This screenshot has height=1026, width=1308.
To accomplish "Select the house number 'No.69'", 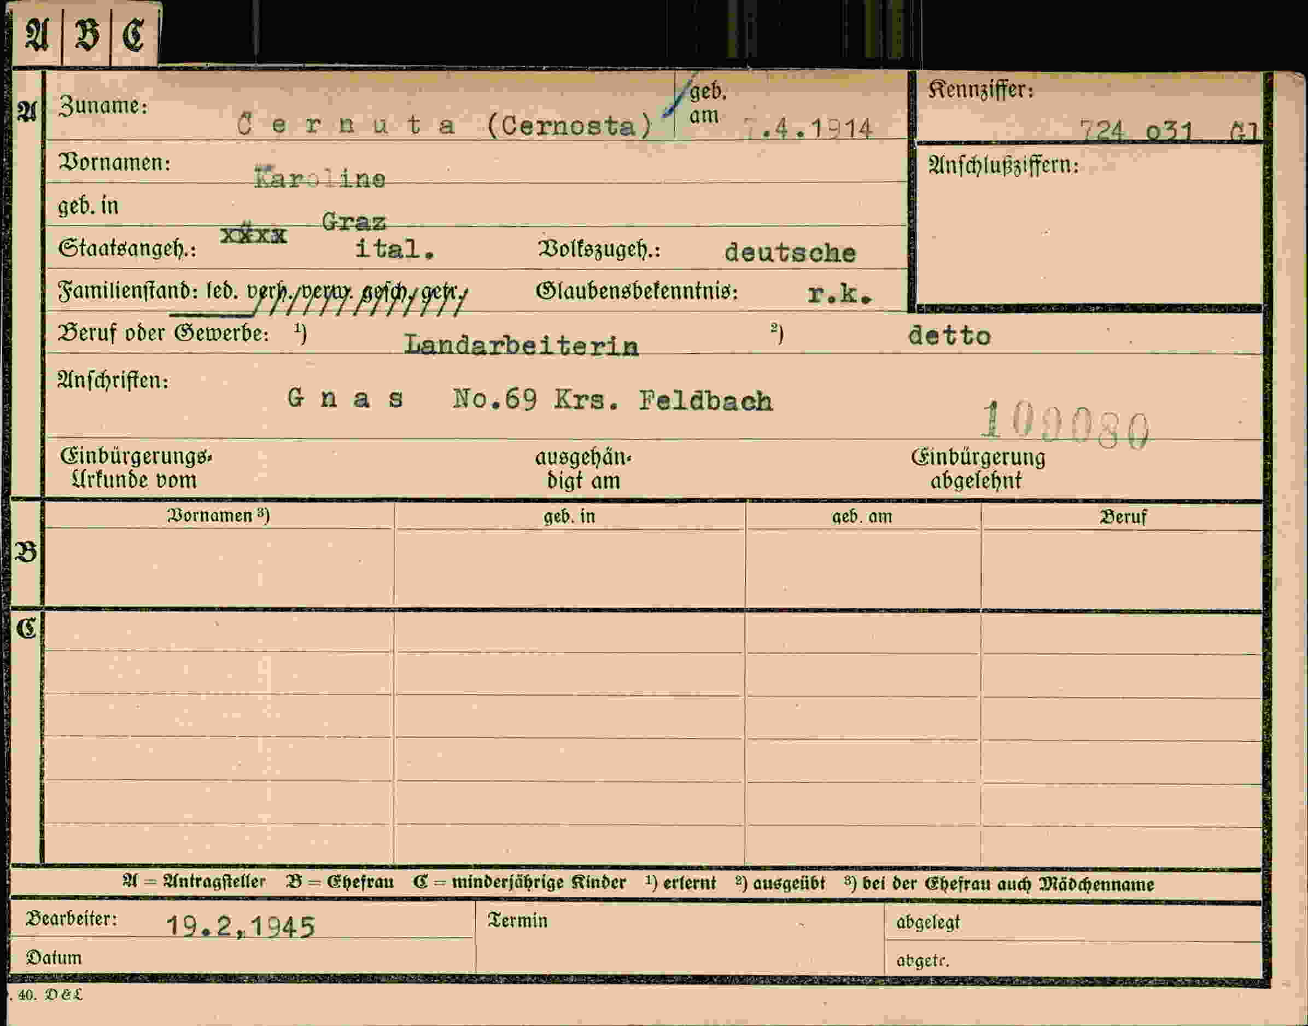I will click(x=495, y=399).
